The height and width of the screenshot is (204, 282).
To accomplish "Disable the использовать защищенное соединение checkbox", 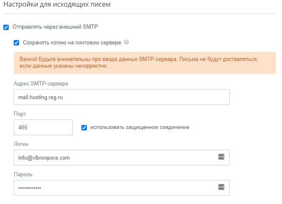I will tap(84, 127).
